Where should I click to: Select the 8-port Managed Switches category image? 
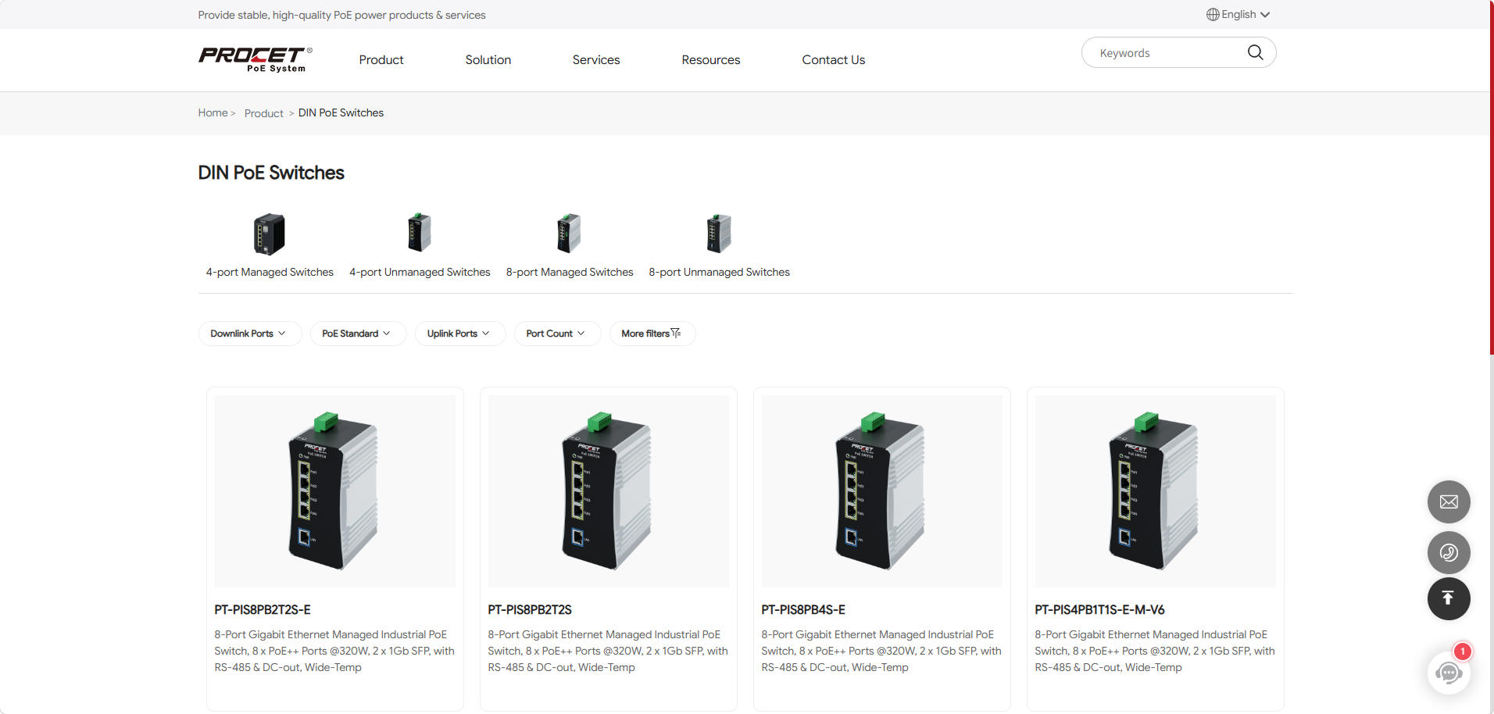(x=569, y=233)
